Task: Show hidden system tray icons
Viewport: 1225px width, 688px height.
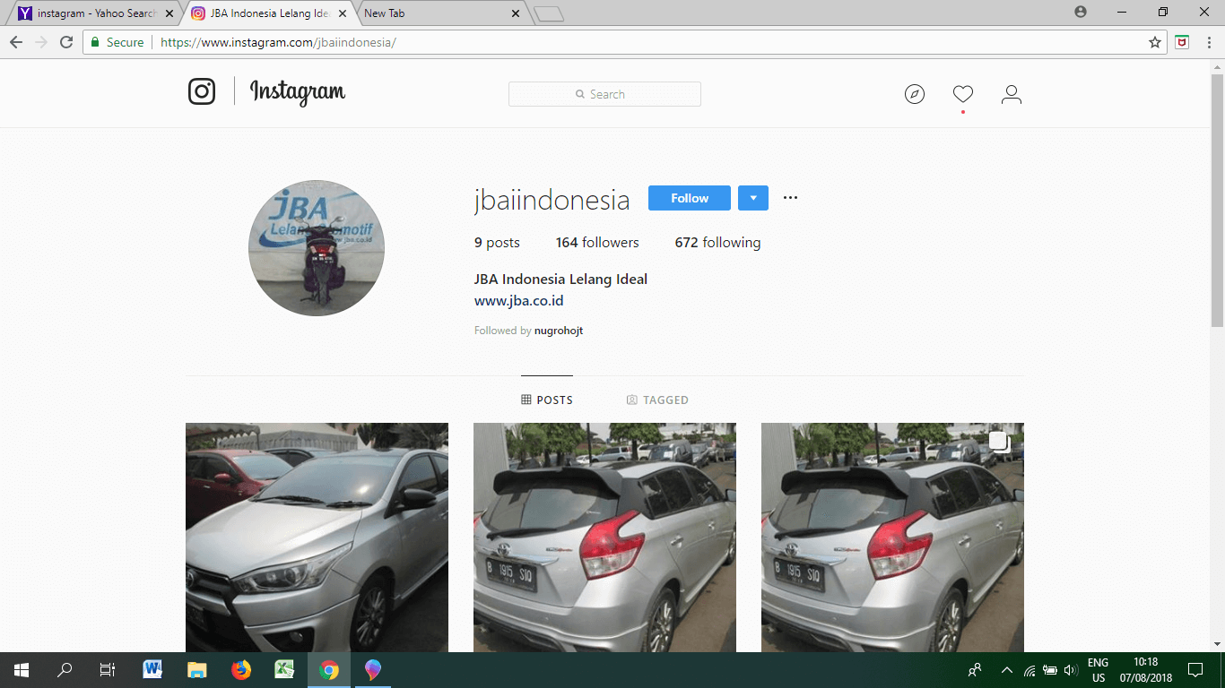Action: (1006, 670)
